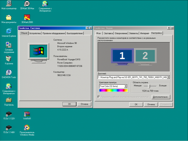Open the Оформление tab

pos(121,34)
